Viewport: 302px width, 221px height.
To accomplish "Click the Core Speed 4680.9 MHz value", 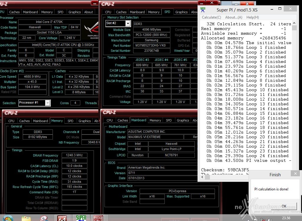I will tap(32, 77).
